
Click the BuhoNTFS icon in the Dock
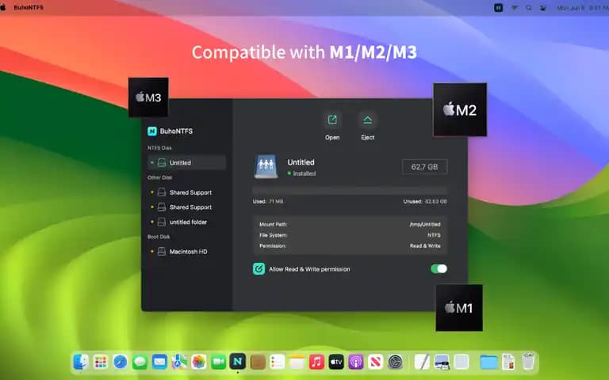tap(238, 362)
